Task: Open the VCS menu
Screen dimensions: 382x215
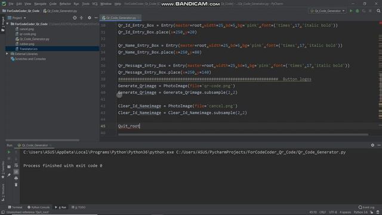Action: 95,4
